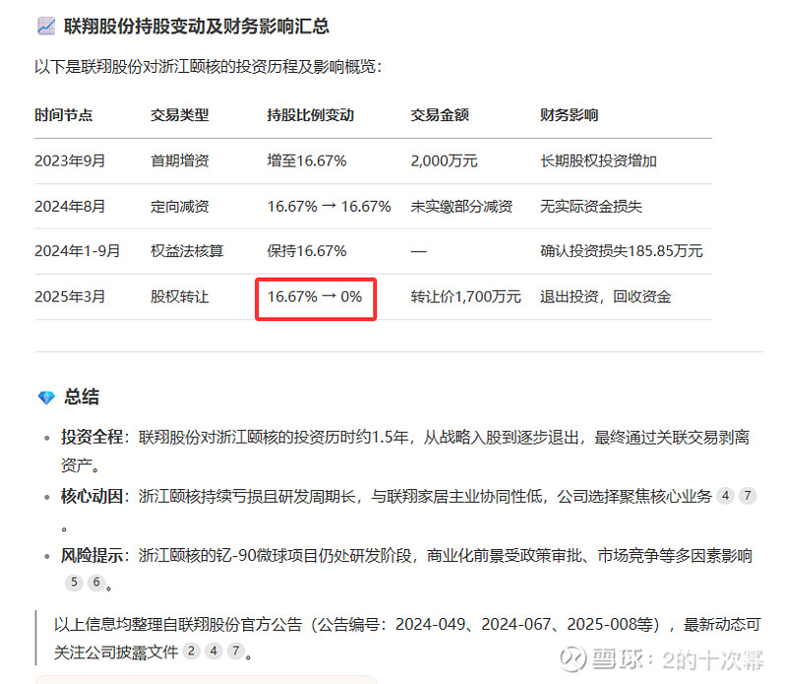This screenshot has height=684, width=787.
Task: Click the bold 风险提示 label
Action: click(x=91, y=555)
